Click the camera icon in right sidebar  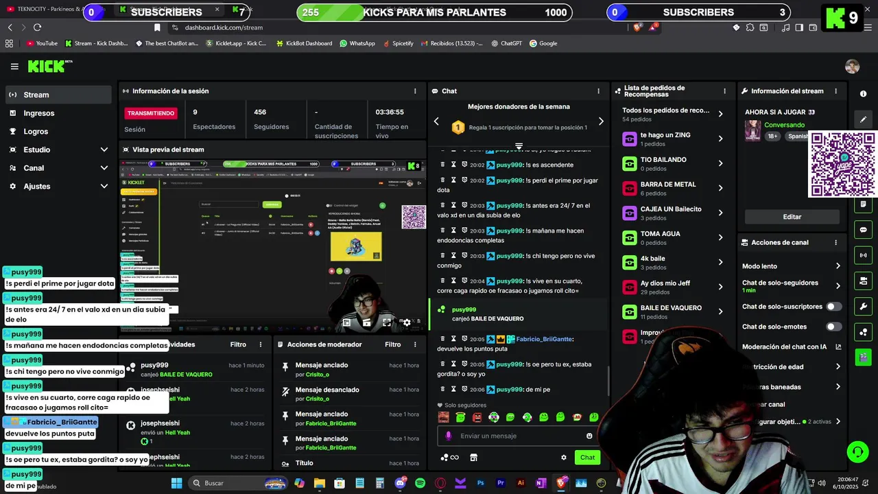(x=863, y=281)
